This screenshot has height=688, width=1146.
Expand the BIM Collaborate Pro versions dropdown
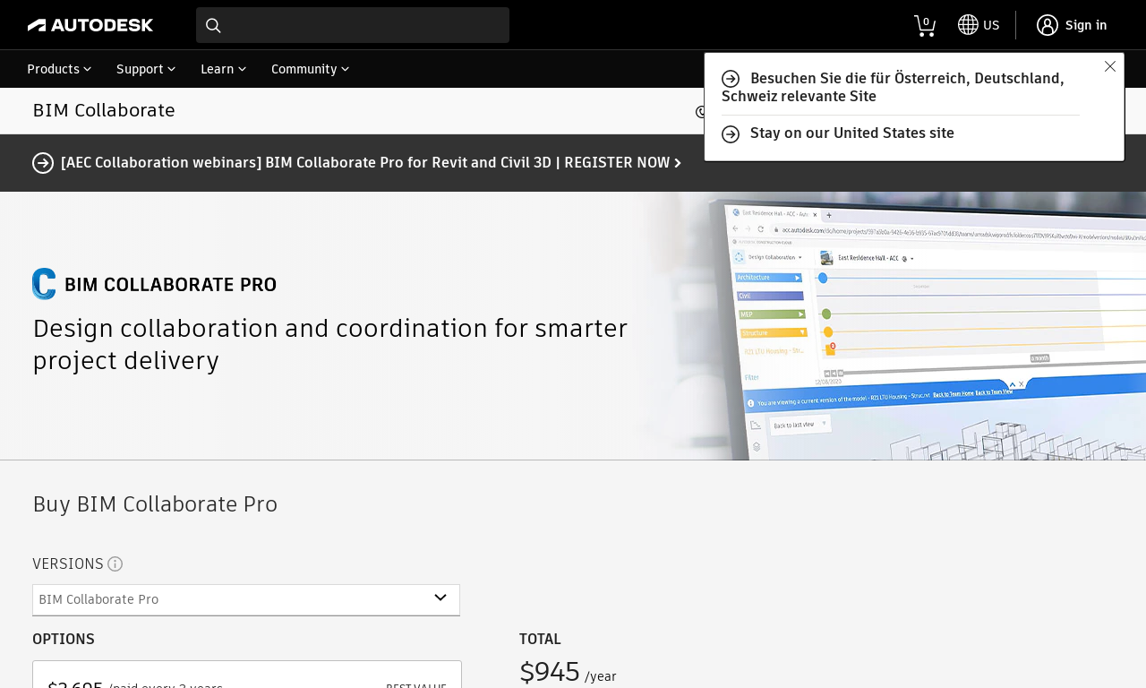click(246, 599)
